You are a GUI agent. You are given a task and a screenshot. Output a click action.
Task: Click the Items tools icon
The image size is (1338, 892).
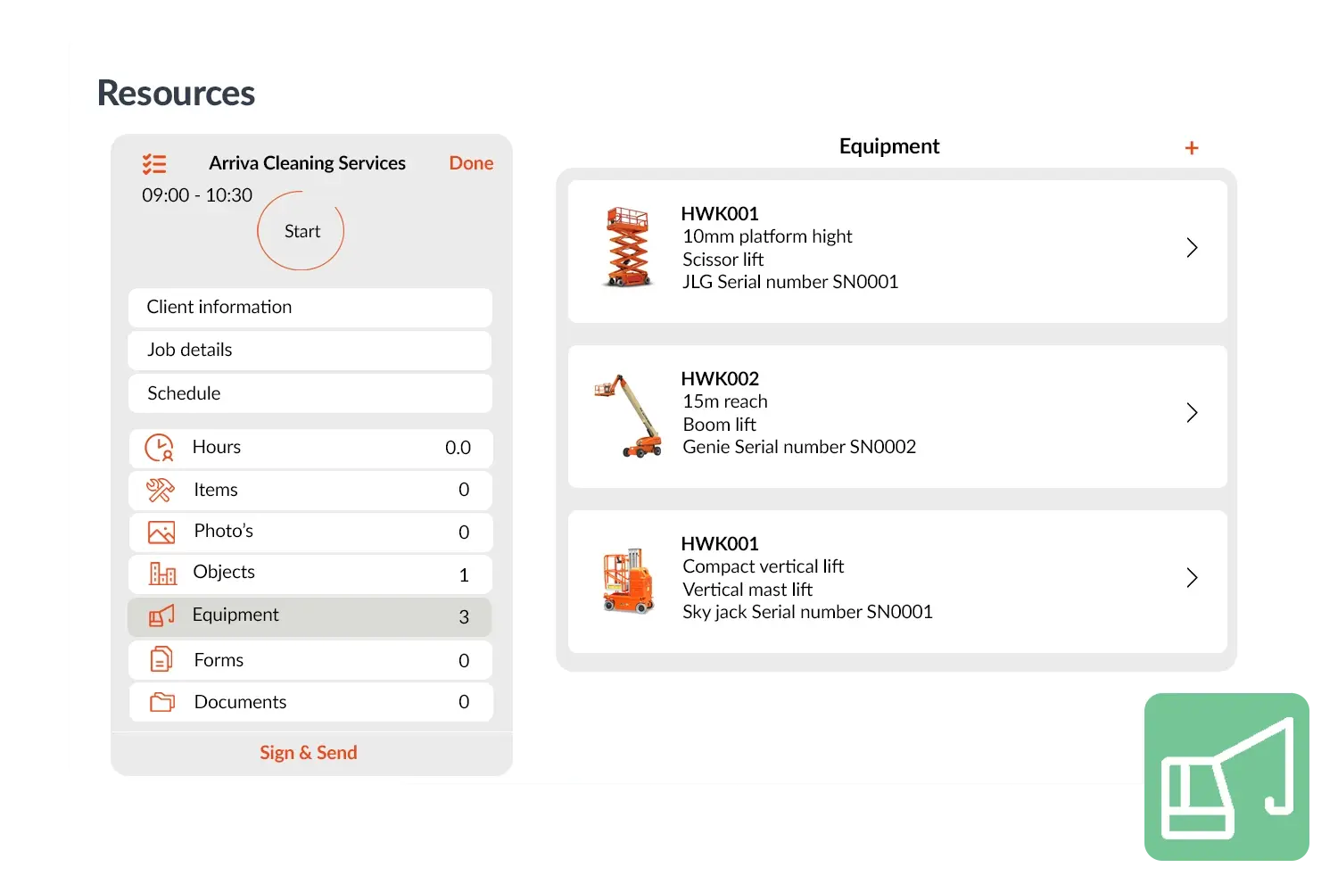point(161,490)
